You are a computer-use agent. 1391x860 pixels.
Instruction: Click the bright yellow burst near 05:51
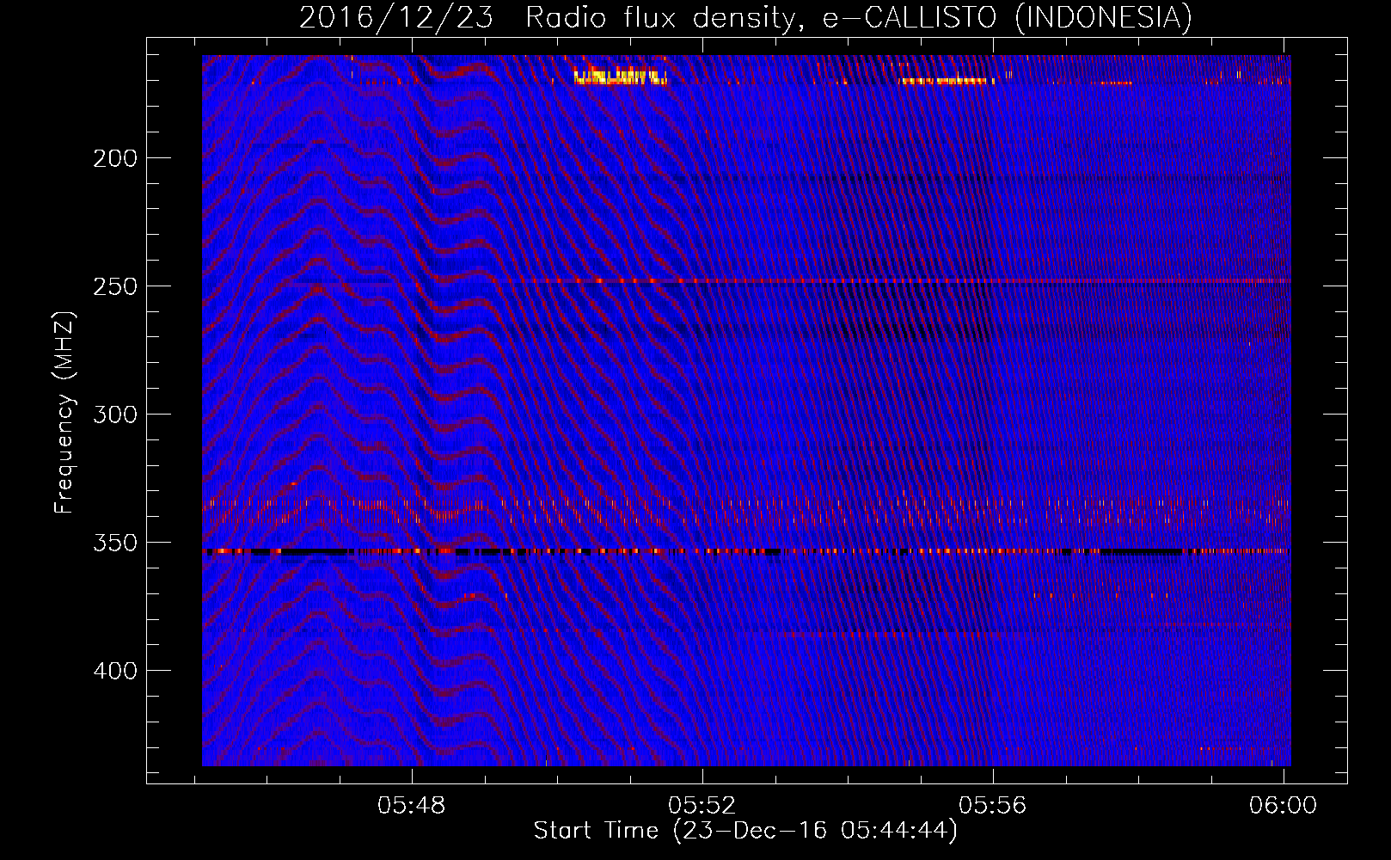620,77
